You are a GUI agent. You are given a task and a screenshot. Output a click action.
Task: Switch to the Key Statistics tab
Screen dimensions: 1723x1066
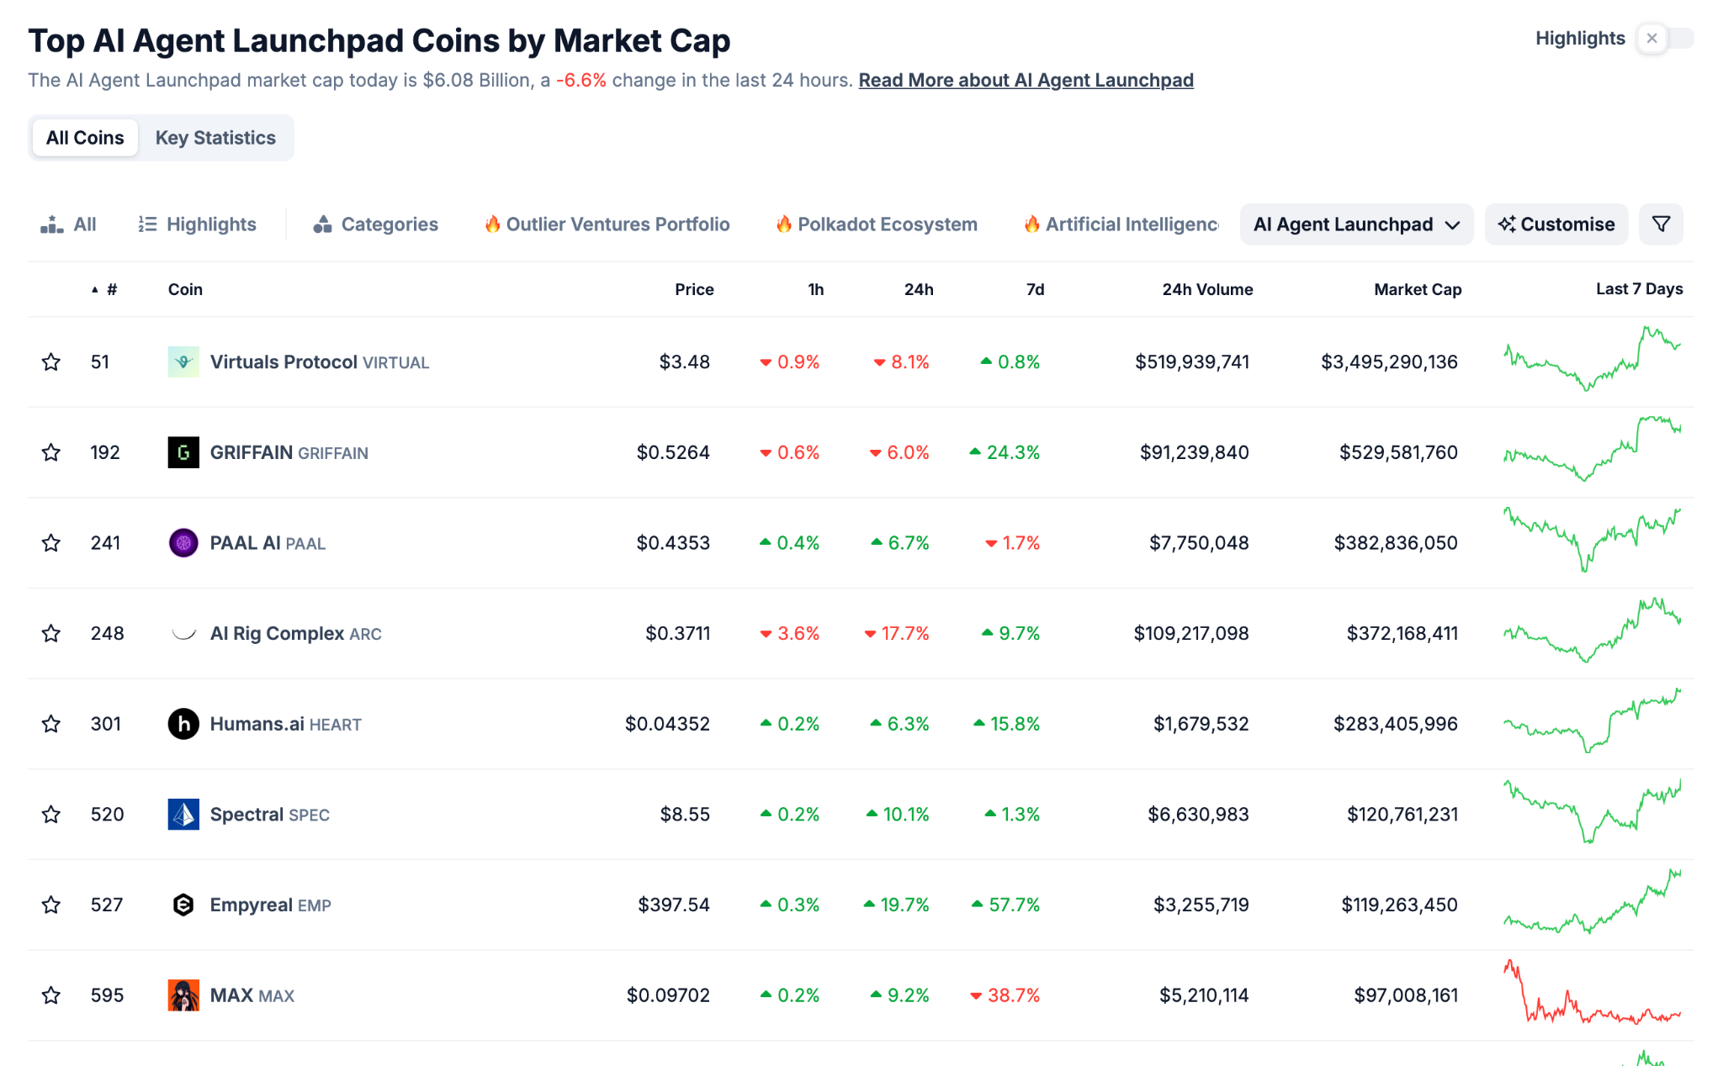pos(215,138)
